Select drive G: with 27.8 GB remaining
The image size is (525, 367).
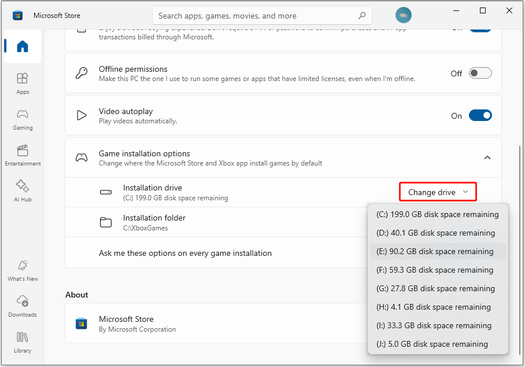coord(438,288)
